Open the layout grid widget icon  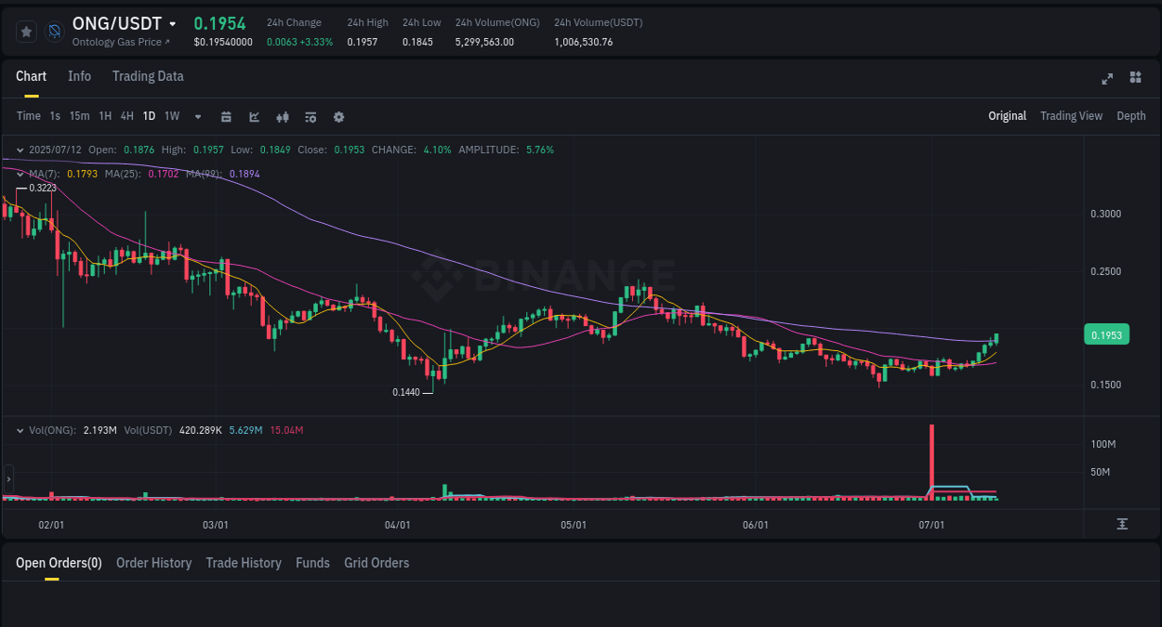1135,79
